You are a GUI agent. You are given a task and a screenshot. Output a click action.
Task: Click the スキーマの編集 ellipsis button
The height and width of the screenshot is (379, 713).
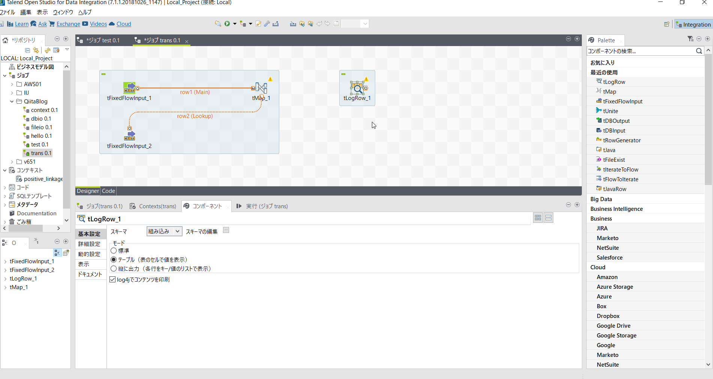(226, 230)
